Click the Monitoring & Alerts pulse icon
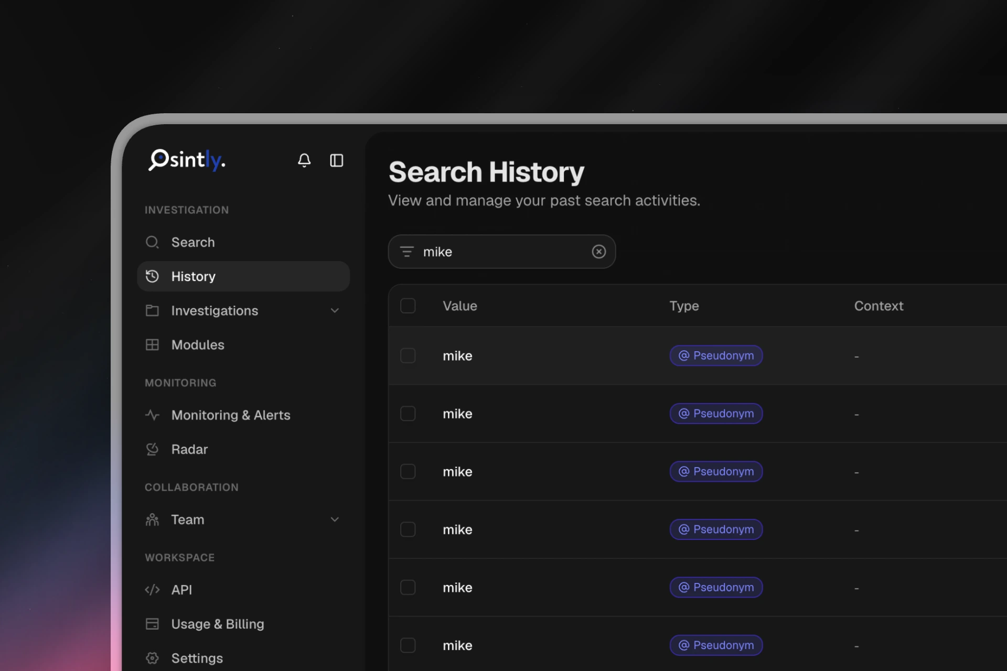Screen dimensions: 1007x671 [152, 415]
